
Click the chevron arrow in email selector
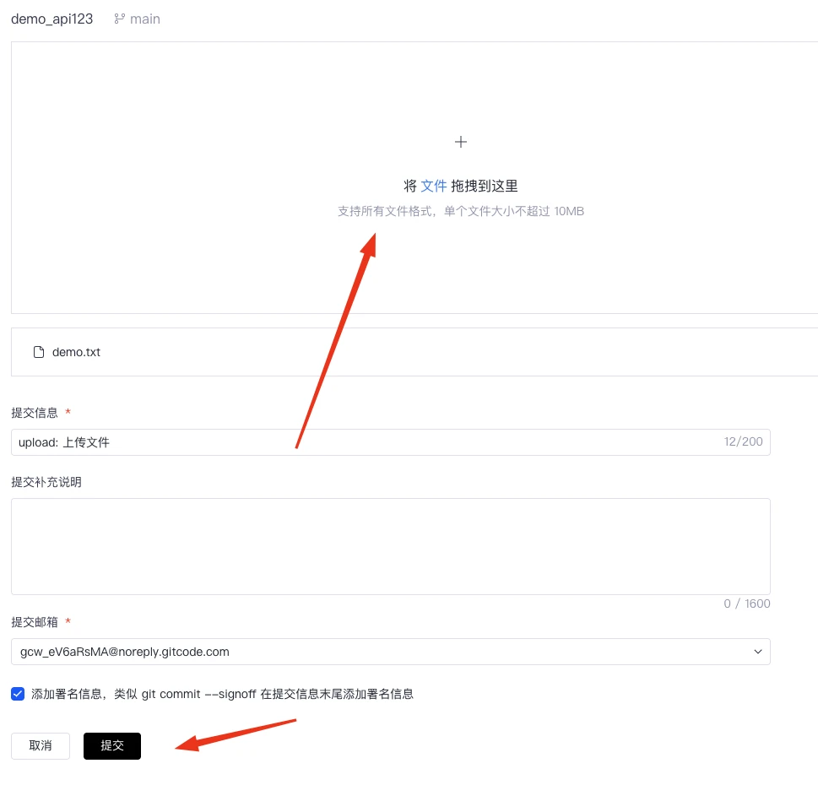point(757,652)
